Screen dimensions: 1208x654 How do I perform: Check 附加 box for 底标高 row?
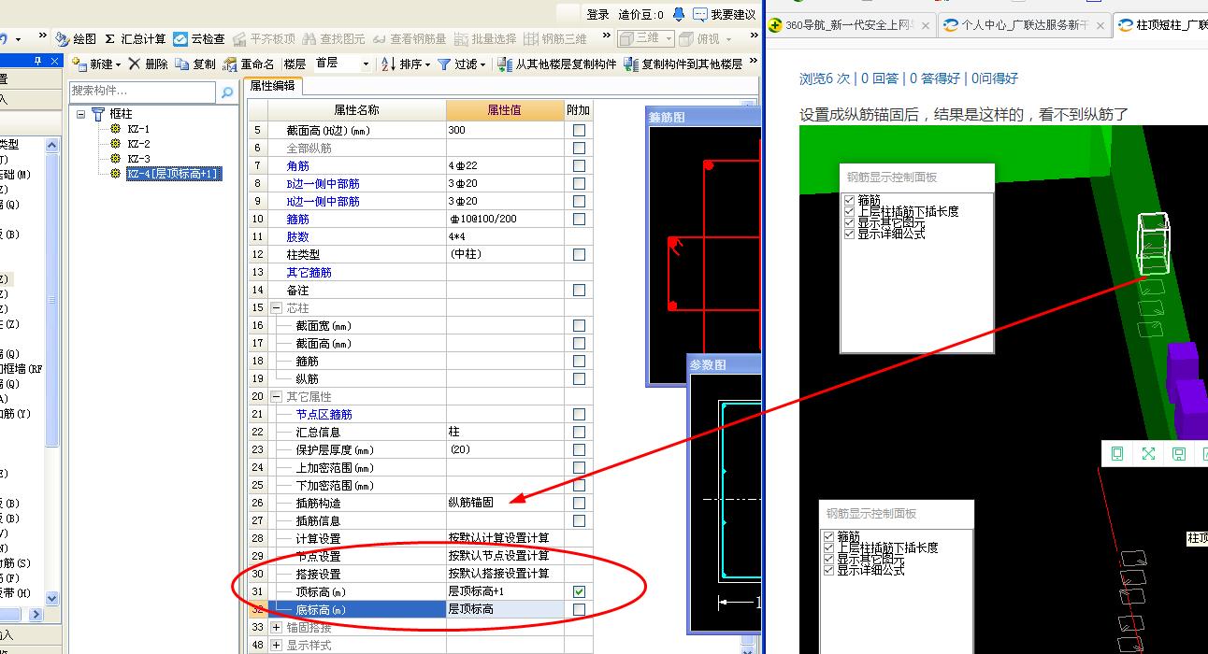580,609
